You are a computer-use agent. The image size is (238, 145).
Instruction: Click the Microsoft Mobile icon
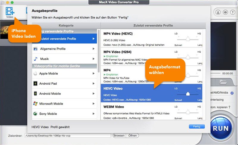[x=35, y=104]
